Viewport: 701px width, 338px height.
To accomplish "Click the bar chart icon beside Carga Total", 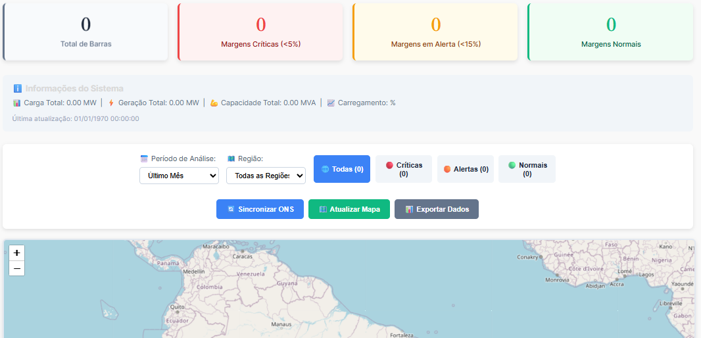I will pos(17,103).
